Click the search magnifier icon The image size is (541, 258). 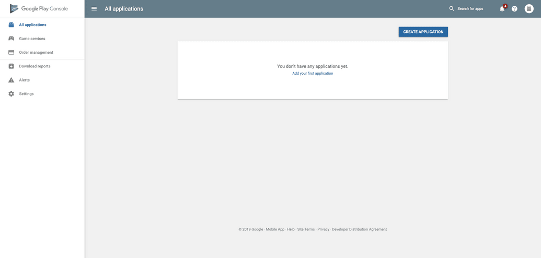[452, 9]
